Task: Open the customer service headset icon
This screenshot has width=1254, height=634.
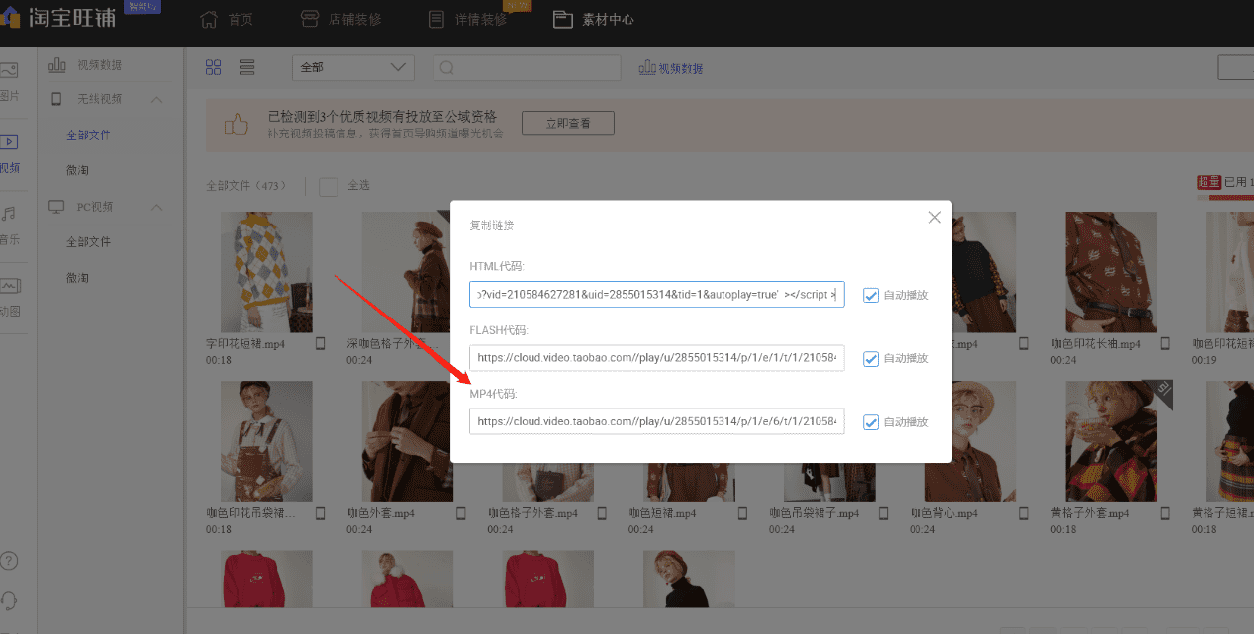Action: pos(9,600)
